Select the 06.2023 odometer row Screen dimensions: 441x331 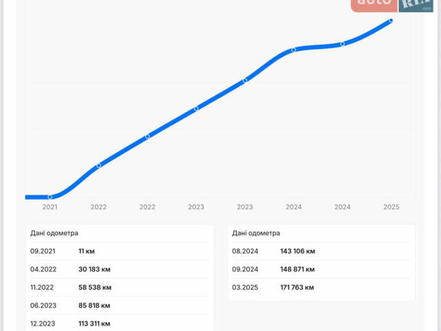coord(120,305)
